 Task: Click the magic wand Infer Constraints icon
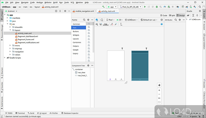point(116,24)
